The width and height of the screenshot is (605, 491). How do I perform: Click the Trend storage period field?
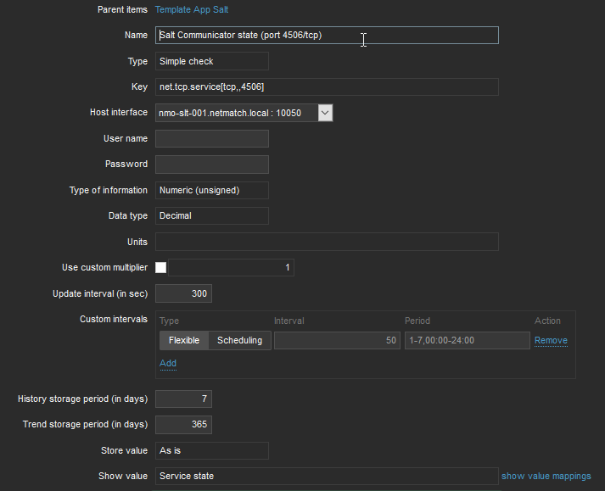[183, 424]
